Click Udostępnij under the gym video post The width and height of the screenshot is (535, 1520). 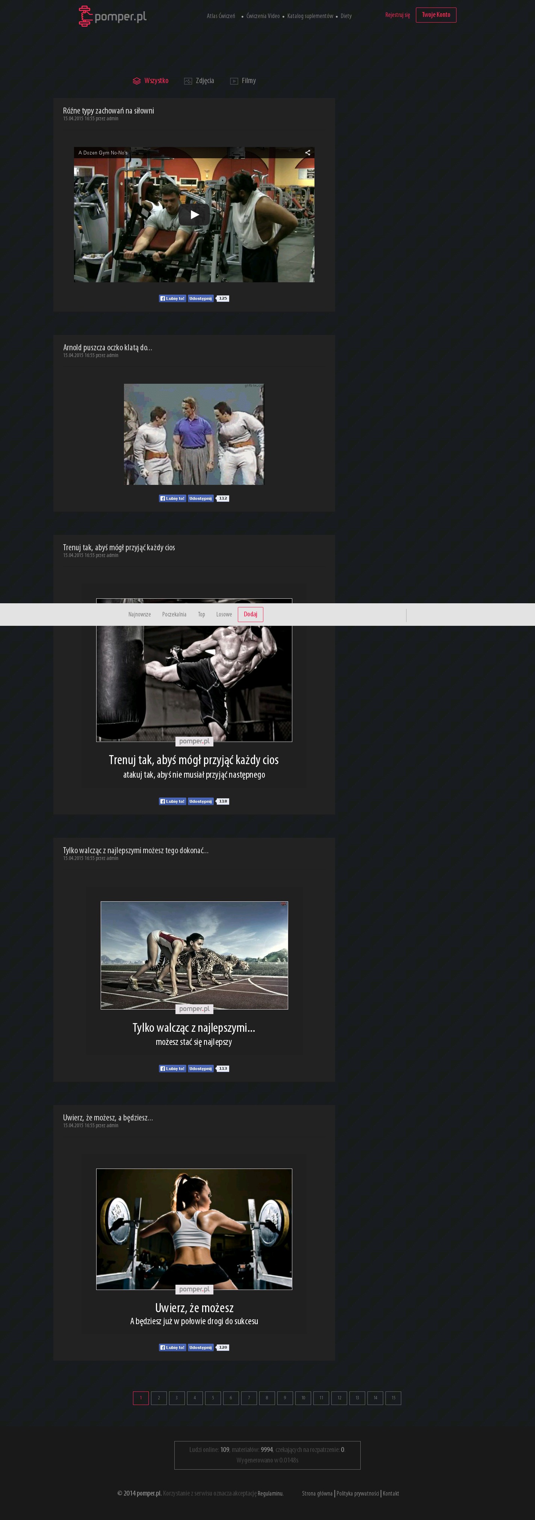point(201,298)
